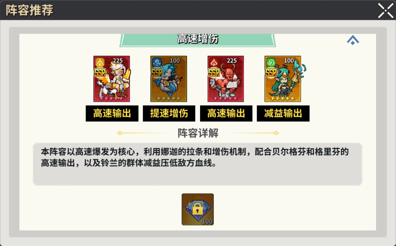Click the first 高速输出 label under griffin

[x=112, y=113]
